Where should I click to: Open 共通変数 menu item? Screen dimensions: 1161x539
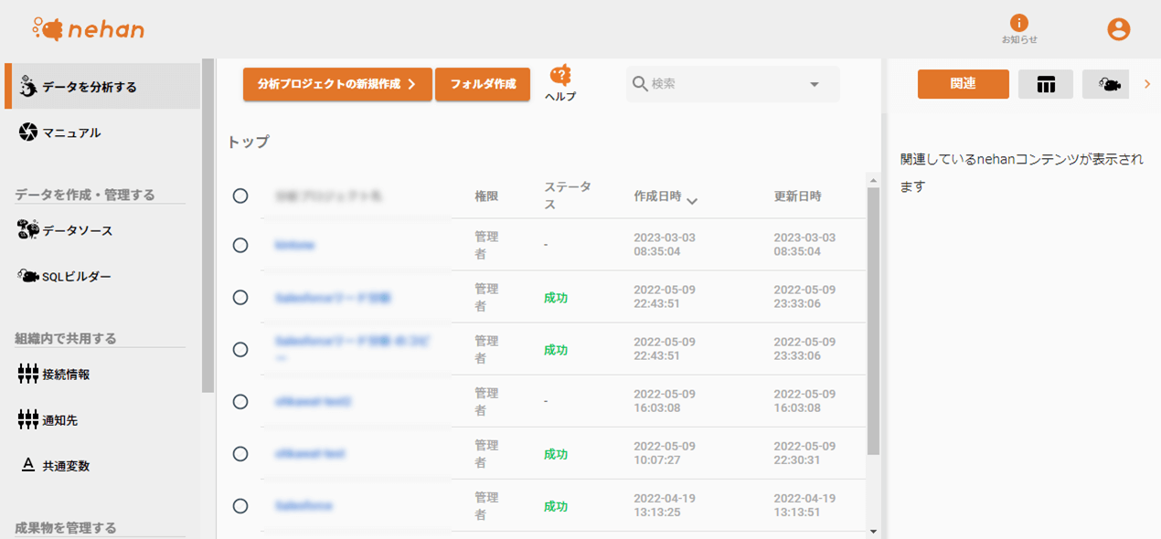(102, 465)
